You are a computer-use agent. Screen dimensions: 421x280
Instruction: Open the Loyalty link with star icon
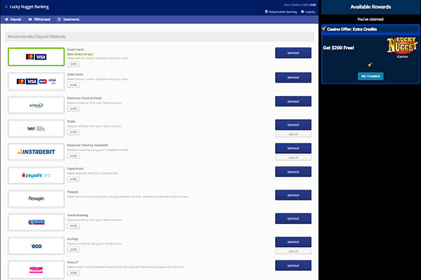click(x=308, y=12)
